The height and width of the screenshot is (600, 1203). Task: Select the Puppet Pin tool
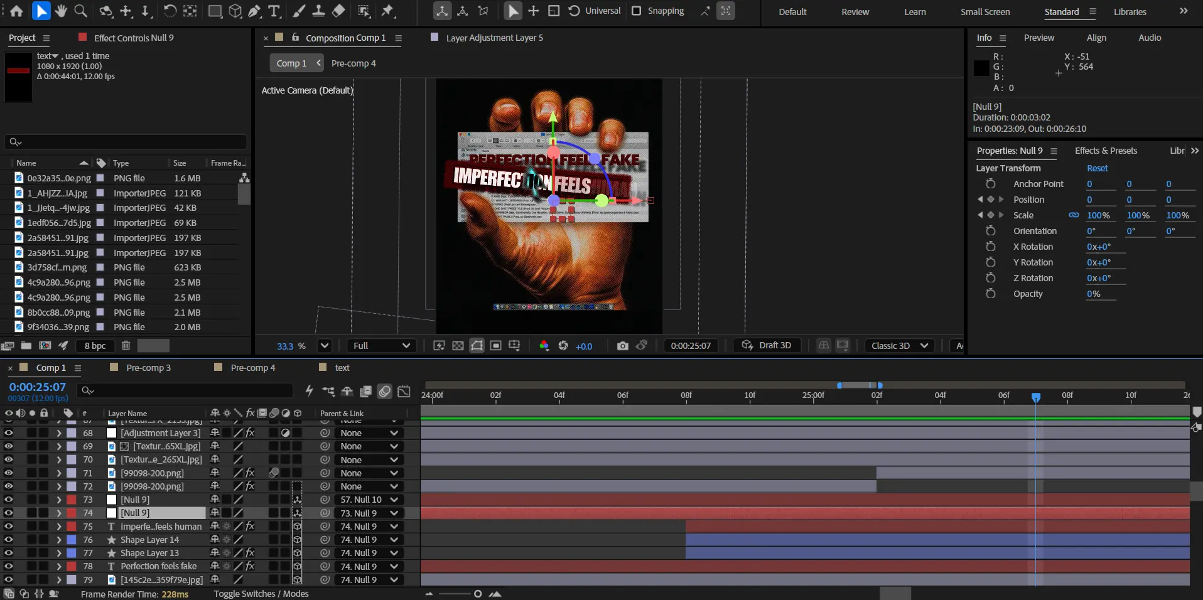(388, 11)
